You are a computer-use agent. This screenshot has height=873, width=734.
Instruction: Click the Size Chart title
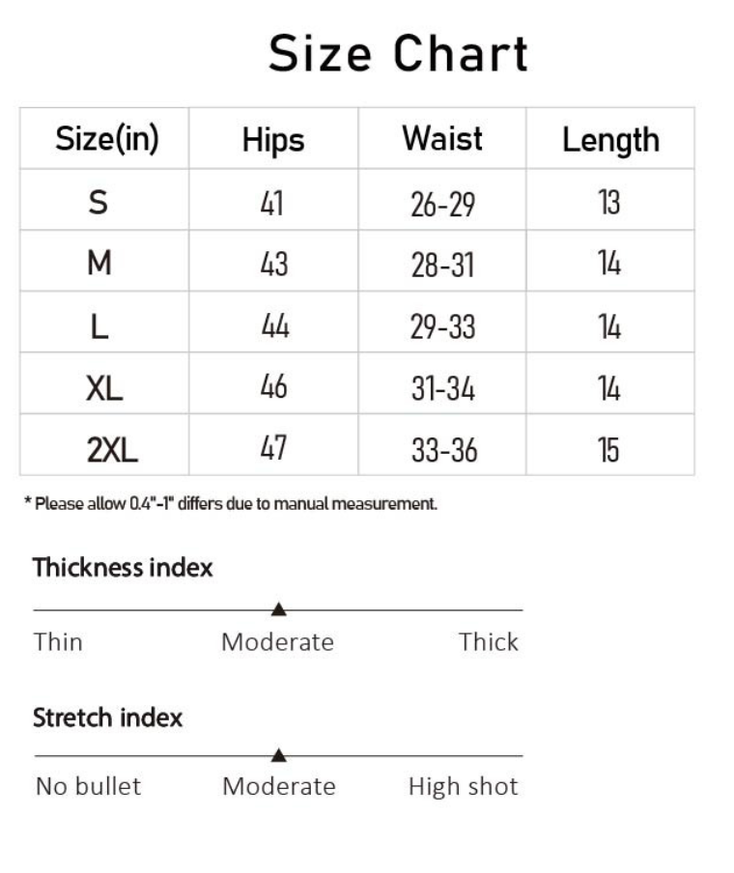pyautogui.click(x=398, y=53)
